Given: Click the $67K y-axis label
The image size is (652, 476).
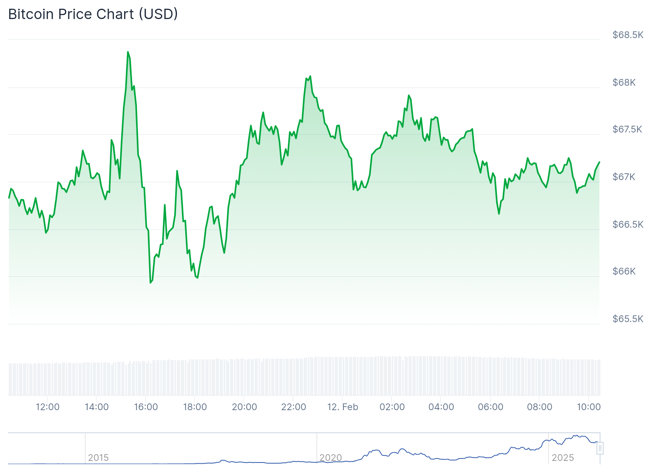Looking at the screenshot, I should [x=624, y=177].
